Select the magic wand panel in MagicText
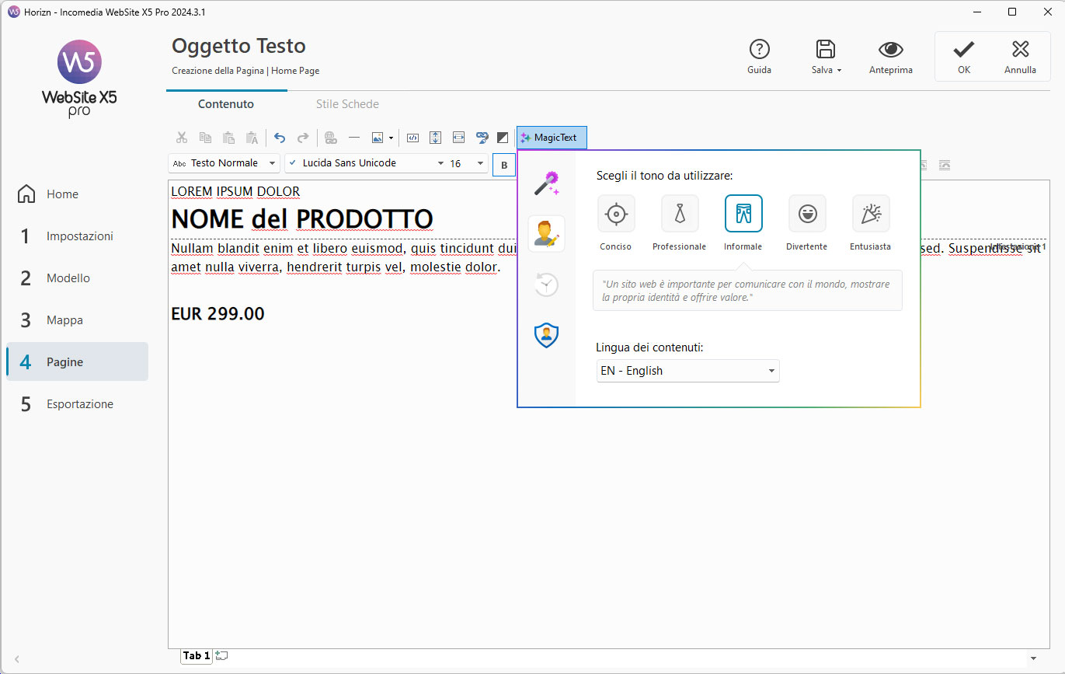This screenshot has height=674, width=1065. (x=546, y=181)
